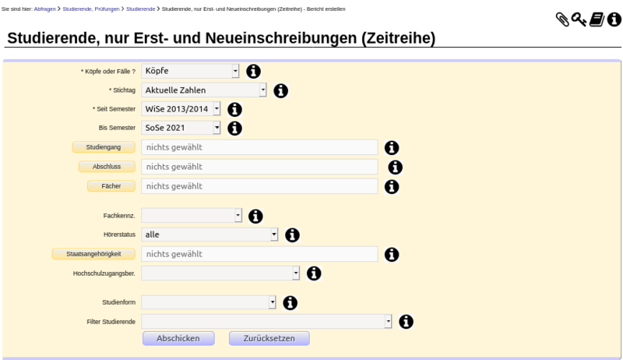Viewport: 623px width, 360px height.
Task: Reset form with Zurücksetzen button
Action: pyautogui.click(x=269, y=338)
